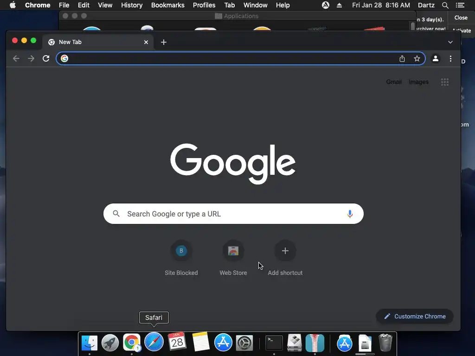This screenshot has height=356, width=475.
Task: Open the Apple menu
Action: tap(13, 5)
